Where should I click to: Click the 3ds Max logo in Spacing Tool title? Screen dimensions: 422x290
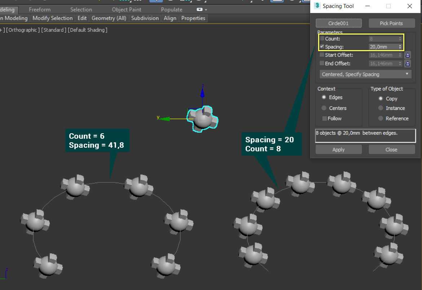317,6
